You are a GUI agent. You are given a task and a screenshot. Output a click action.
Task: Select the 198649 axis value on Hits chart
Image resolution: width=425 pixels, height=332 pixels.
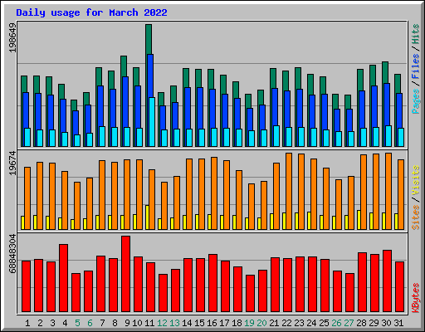(12, 37)
